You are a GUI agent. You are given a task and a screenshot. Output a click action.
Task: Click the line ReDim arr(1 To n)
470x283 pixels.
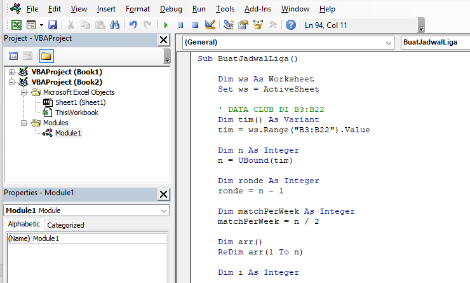(x=260, y=252)
